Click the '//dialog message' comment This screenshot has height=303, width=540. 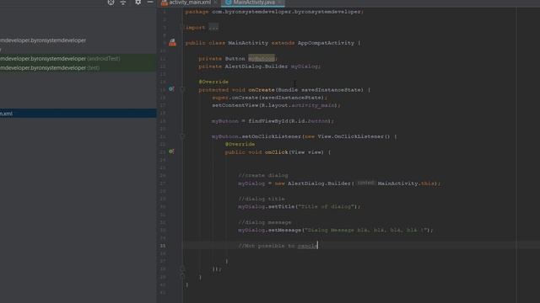pos(264,222)
